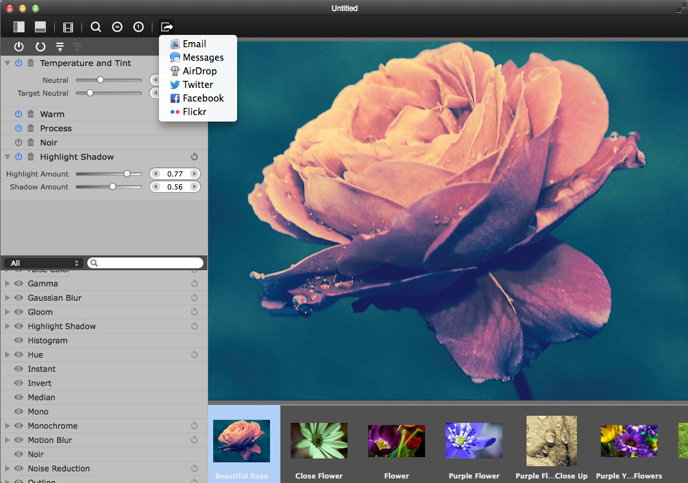Image resolution: width=688 pixels, height=483 pixels.
Task: Click the share export icon in toolbar
Action: [167, 27]
